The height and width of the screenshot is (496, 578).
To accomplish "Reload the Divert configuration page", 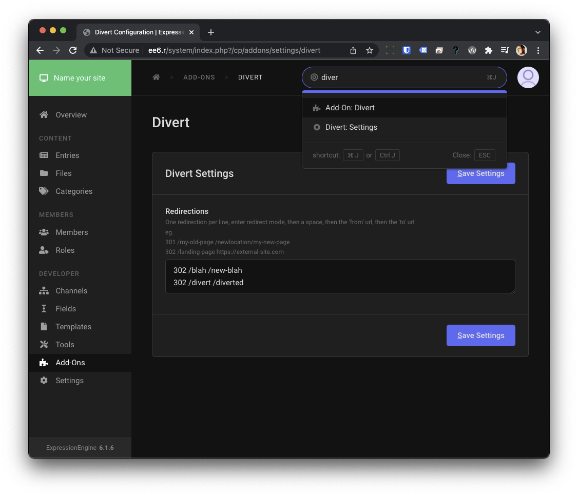I will coord(73,50).
